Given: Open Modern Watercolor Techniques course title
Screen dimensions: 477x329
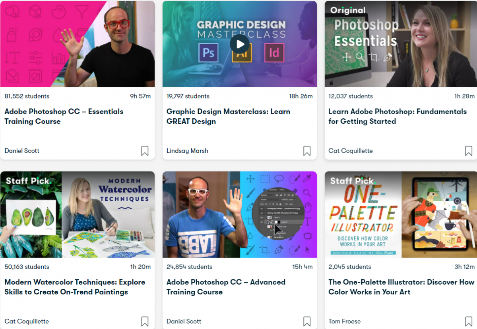Looking at the screenshot, I should pos(75,287).
